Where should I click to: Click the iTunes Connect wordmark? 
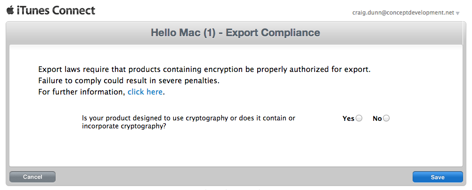click(x=56, y=11)
